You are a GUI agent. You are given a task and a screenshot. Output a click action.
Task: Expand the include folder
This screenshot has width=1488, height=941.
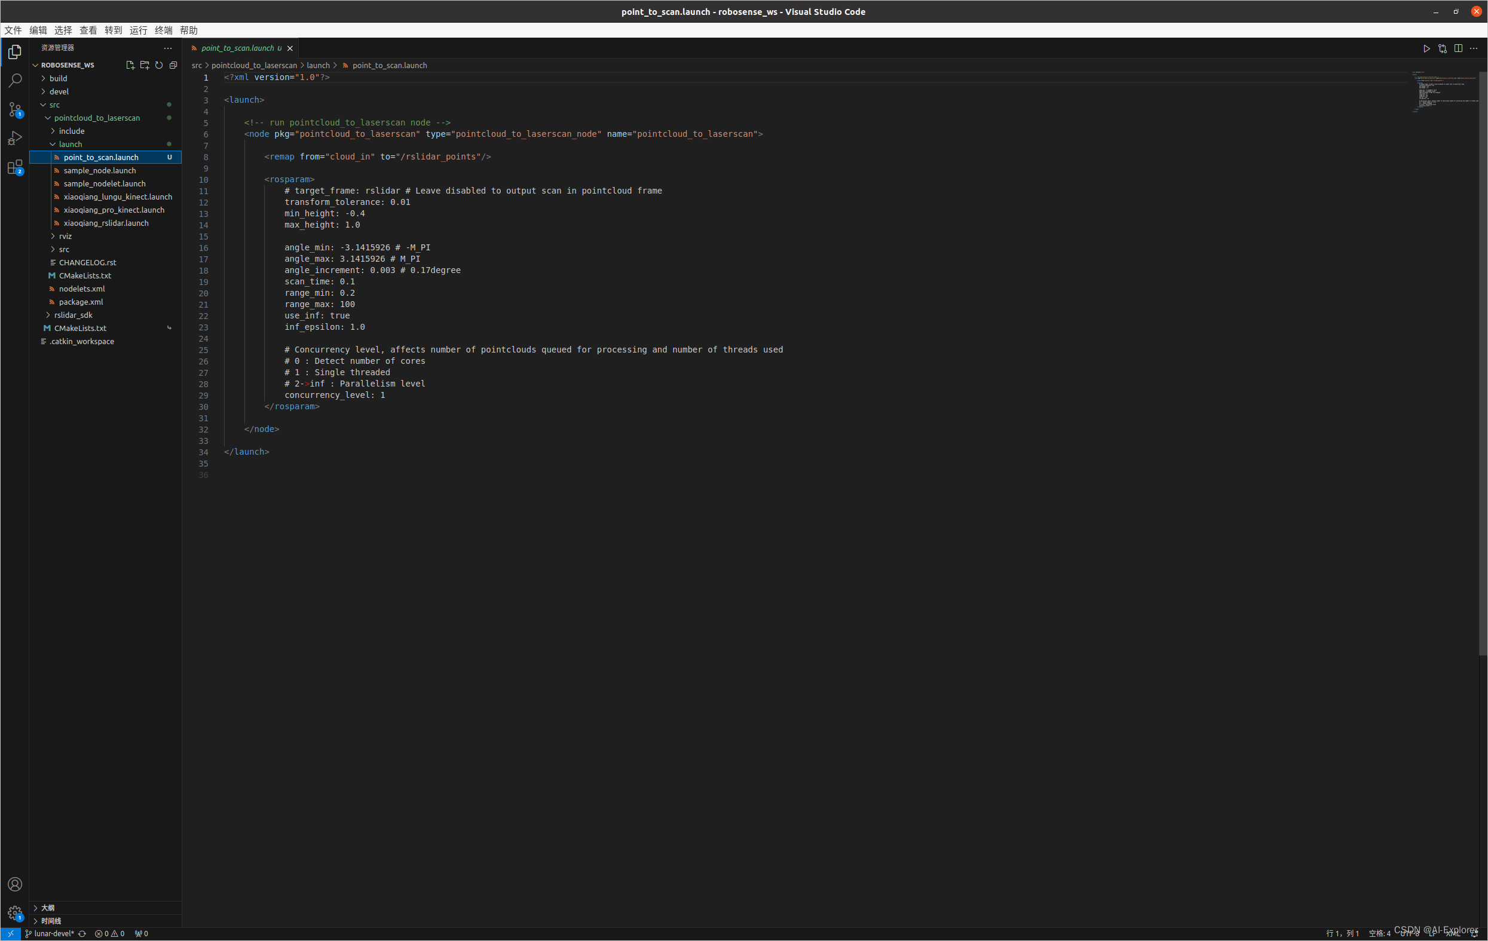[x=106, y=131]
